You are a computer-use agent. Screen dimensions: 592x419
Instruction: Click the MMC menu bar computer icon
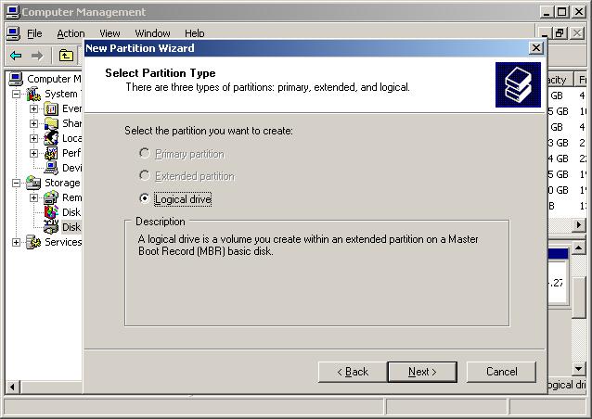coord(13,33)
